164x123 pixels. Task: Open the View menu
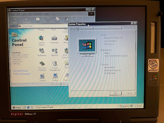[x=25, y=14]
